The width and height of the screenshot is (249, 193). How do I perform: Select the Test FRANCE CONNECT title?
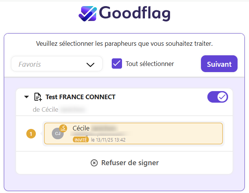pos(80,97)
